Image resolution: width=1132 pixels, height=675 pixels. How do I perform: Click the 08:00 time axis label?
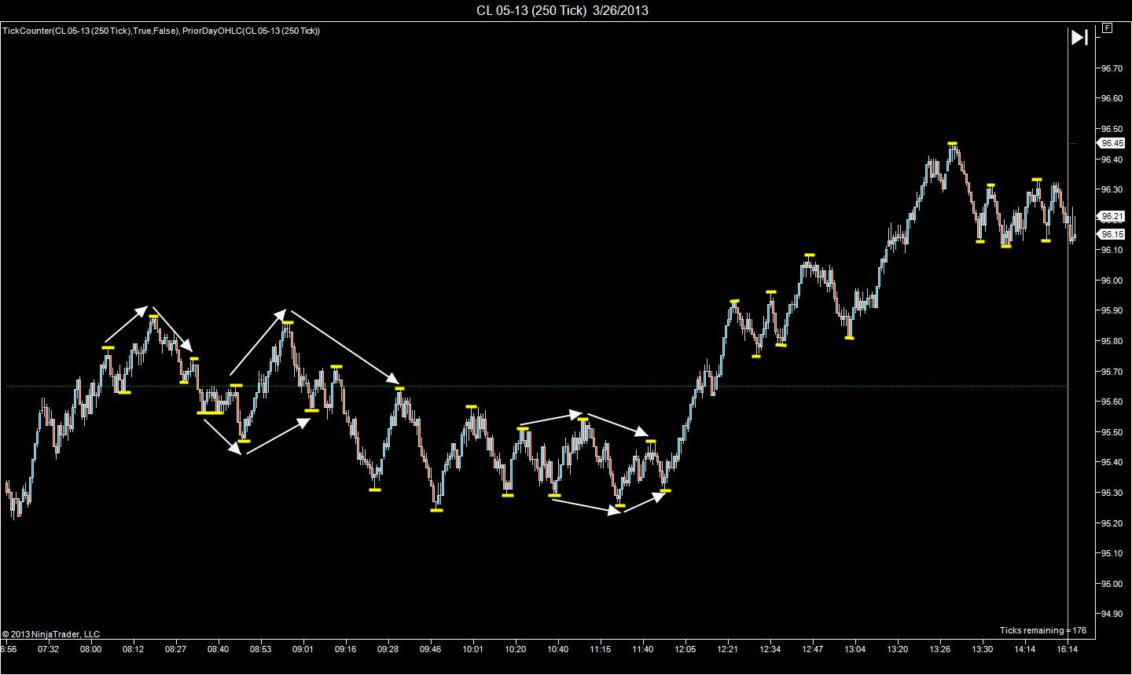tap(91, 650)
